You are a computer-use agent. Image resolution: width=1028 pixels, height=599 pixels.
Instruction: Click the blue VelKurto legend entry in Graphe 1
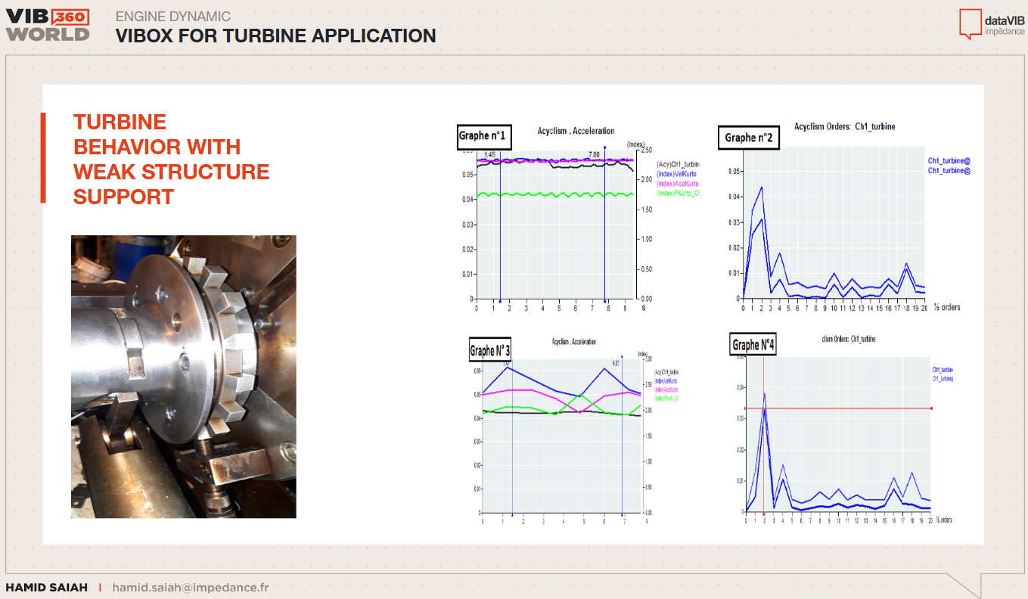pos(676,174)
